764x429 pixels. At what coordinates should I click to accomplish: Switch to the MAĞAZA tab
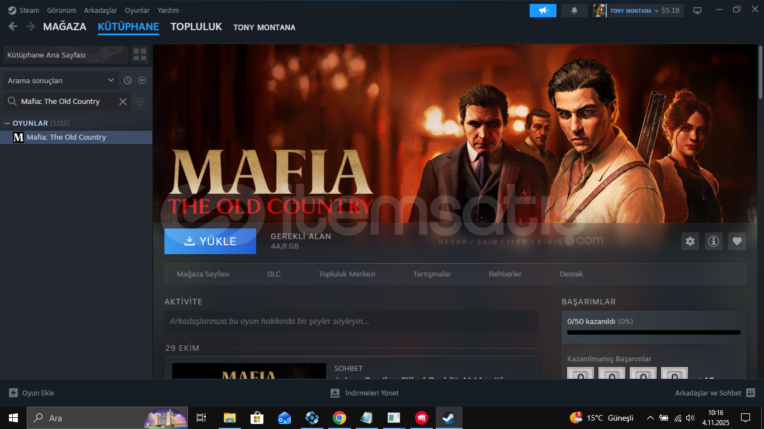tap(65, 27)
